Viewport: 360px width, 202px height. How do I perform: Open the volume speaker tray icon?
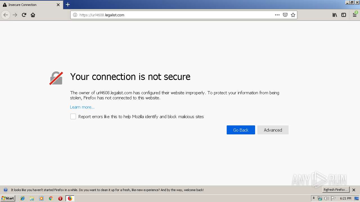(x=327, y=198)
